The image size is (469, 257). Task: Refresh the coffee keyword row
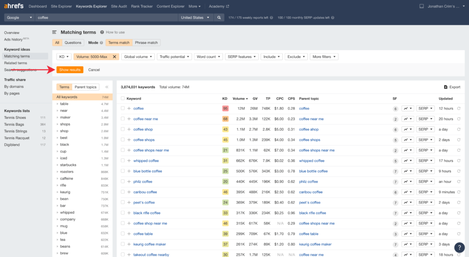tap(459, 108)
